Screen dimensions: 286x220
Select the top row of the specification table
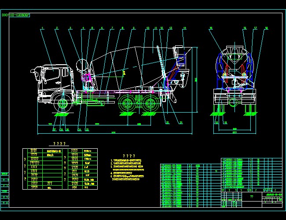[60, 150]
